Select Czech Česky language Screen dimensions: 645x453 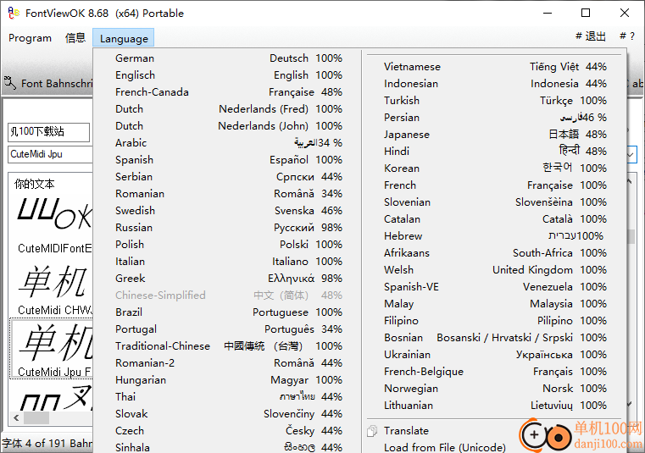pyautogui.click(x=227, y=430)
